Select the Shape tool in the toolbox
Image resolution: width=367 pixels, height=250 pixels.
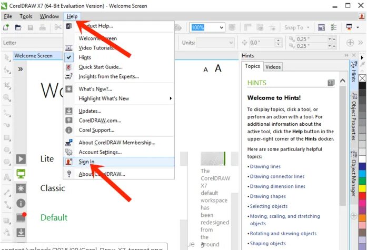pyautogui.click(x=7, y=69)
